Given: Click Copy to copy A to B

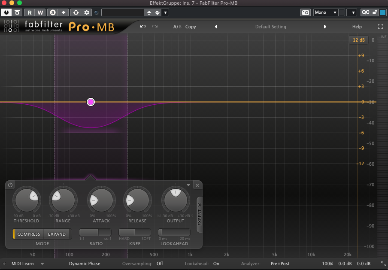Looking at the screenshot, I should [191, 27].
